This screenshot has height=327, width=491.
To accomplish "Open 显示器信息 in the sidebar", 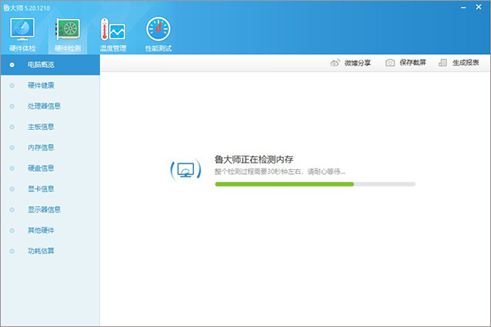I will click(50, 209).
